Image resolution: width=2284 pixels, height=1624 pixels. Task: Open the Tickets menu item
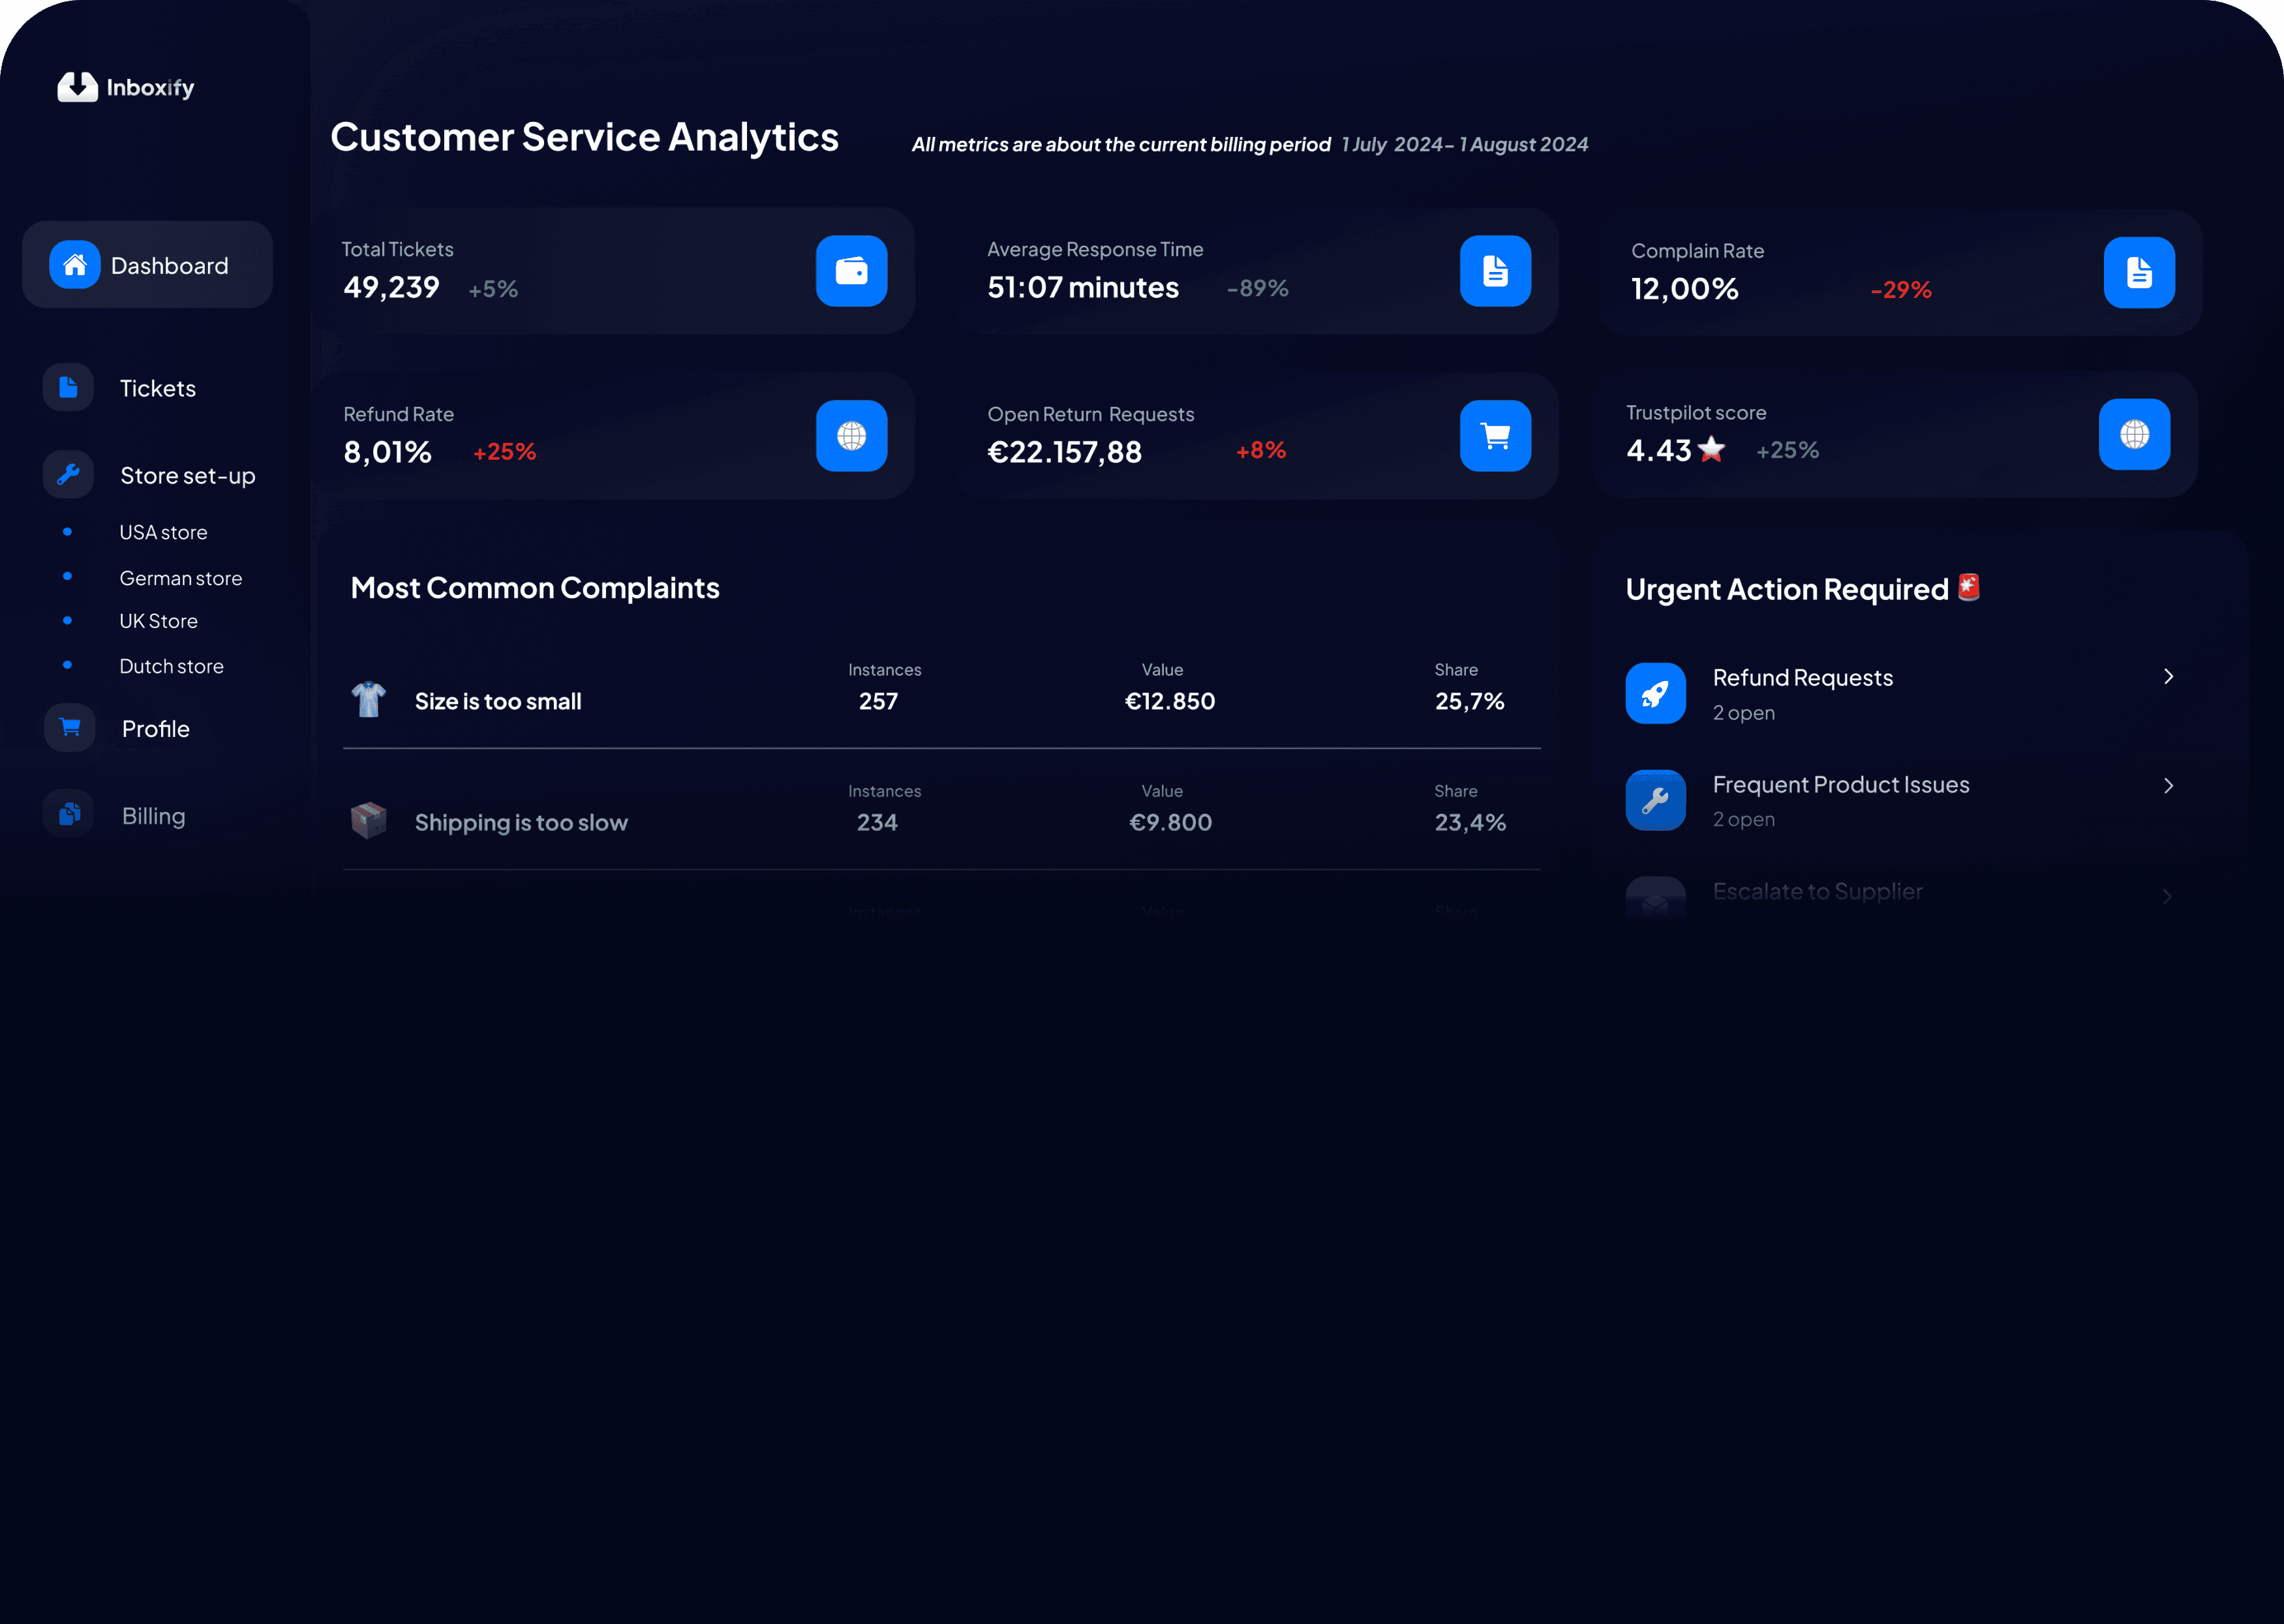coord(157,388)
